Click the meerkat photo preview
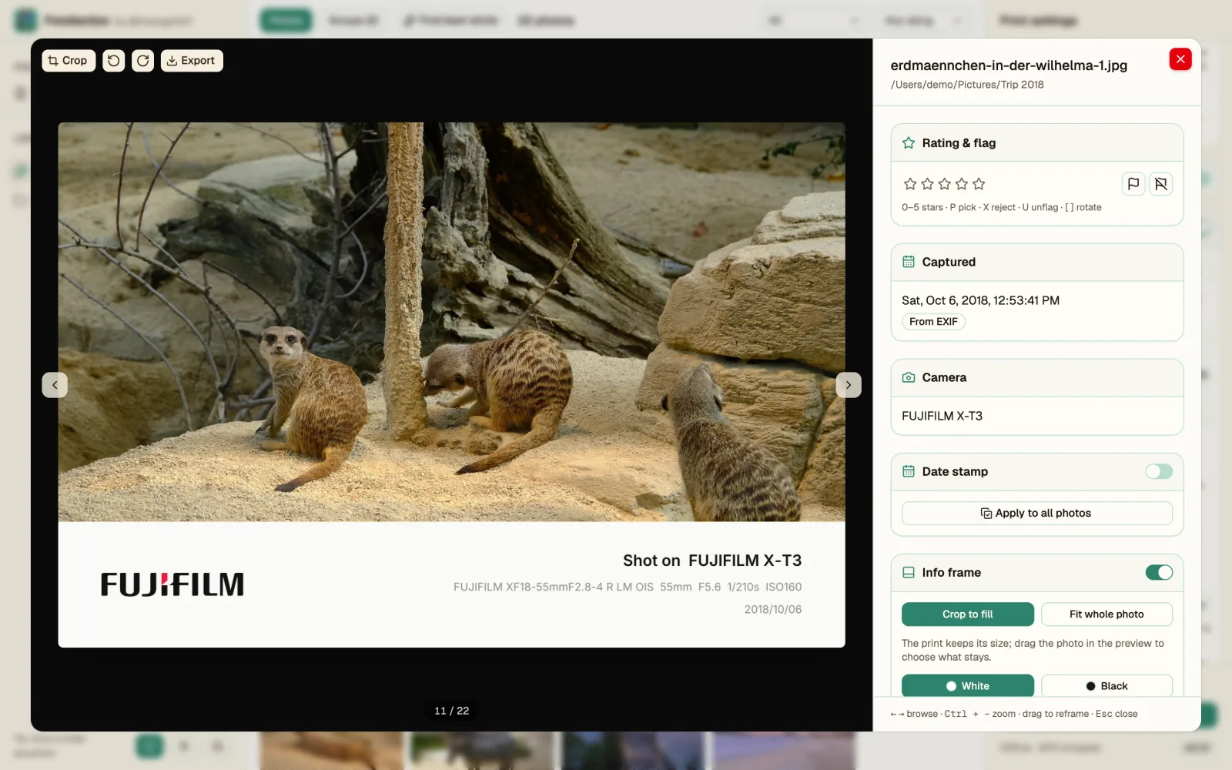This screenshot has width=1232, height=770. (451, 322)
